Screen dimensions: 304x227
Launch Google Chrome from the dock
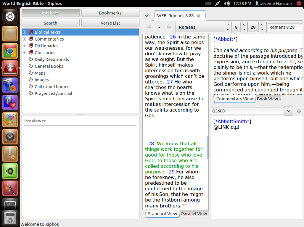pos(10,51)
